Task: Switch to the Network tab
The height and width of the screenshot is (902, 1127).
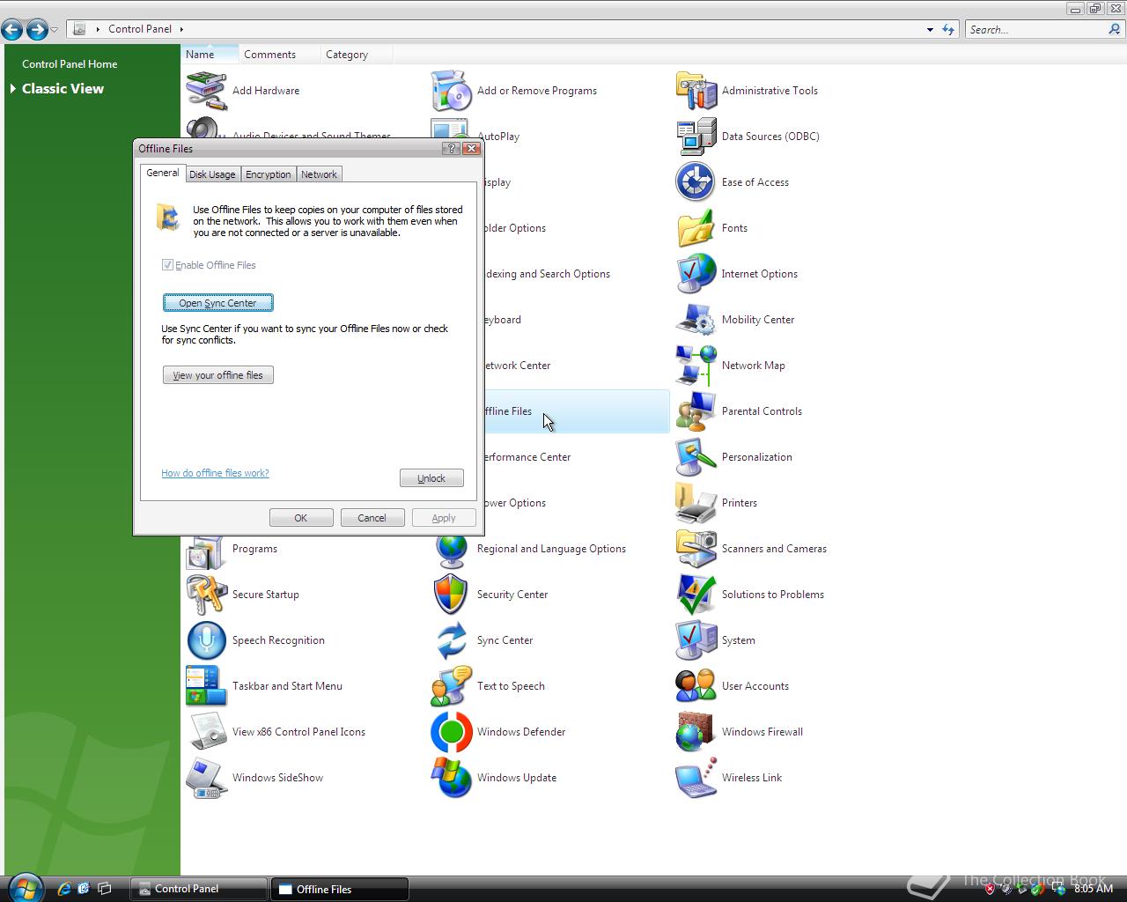Action: [x=319, y=174]
